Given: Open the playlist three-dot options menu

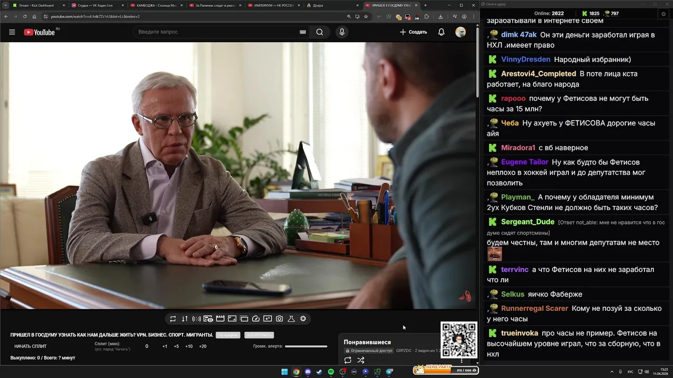Looking at the screenshot, I should [x=462, y=361].
